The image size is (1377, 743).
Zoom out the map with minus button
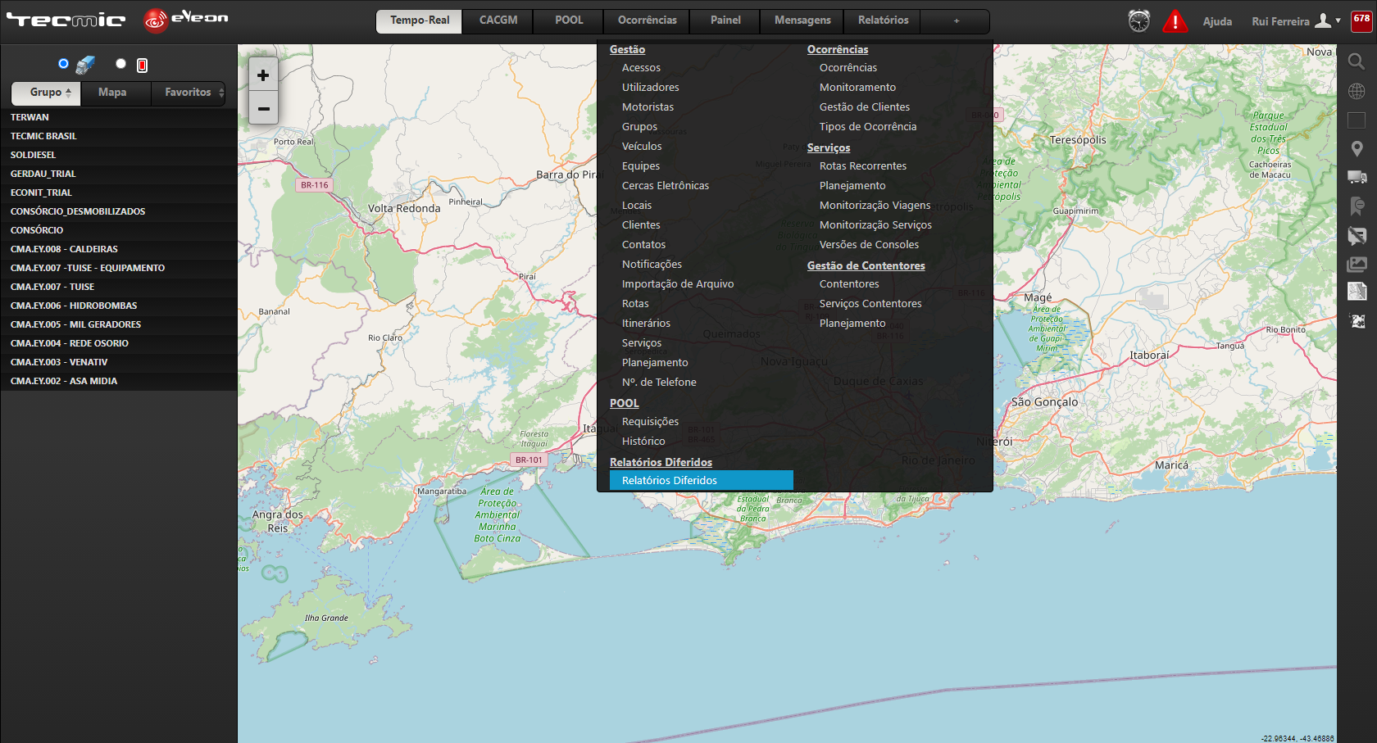click(263, 108)
